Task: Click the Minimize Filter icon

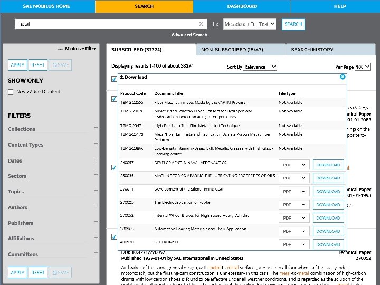Action: coord(60,49)
